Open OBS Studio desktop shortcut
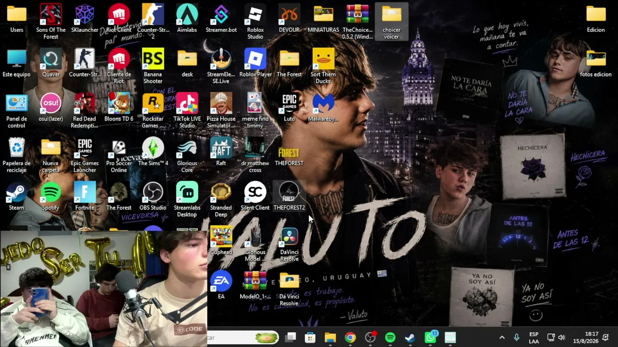 [153, 197]
